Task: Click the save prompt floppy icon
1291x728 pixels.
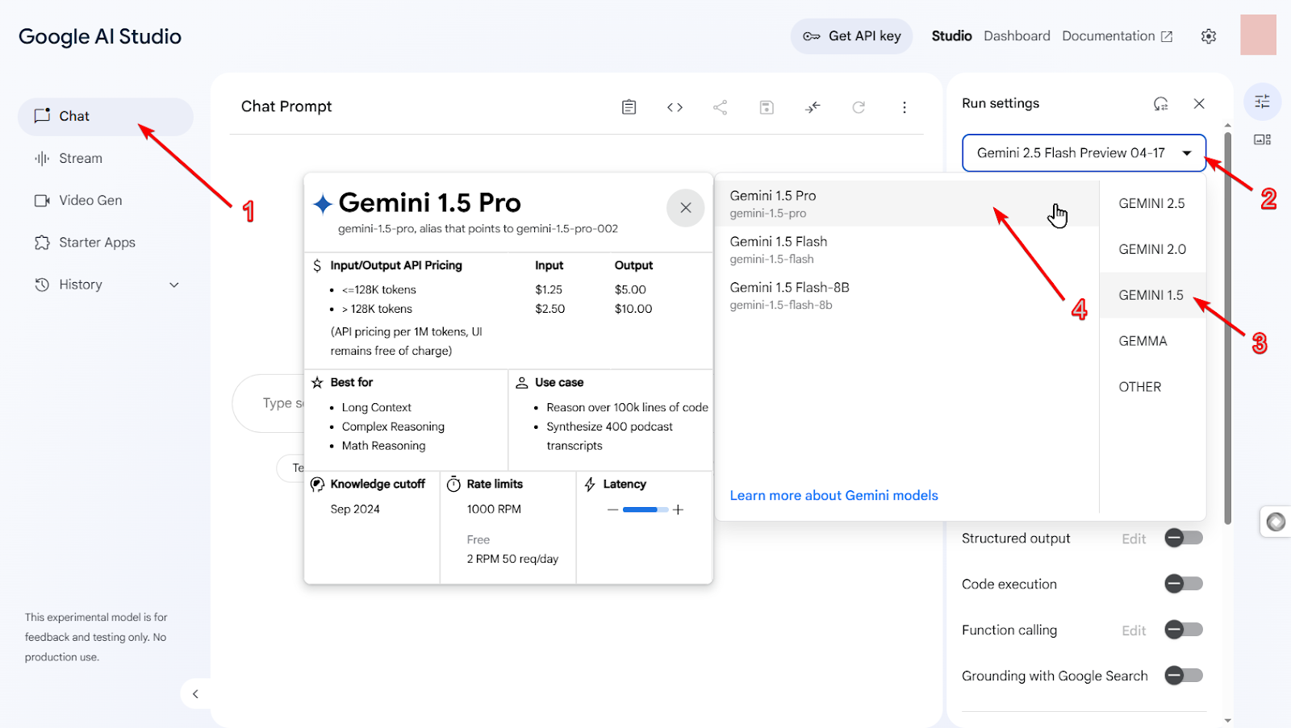Action: pyautogui.click(x=767, y=107)
